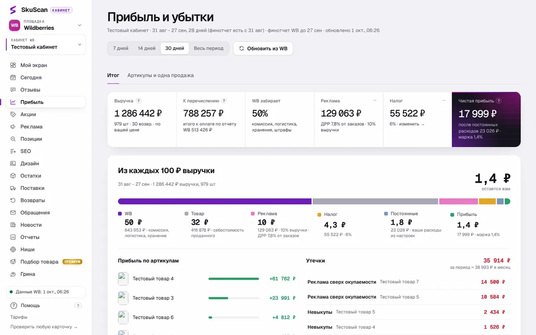Click the Грина sidebar icon
This screenshot has height=335, width=536.
[x=13, y=274]
